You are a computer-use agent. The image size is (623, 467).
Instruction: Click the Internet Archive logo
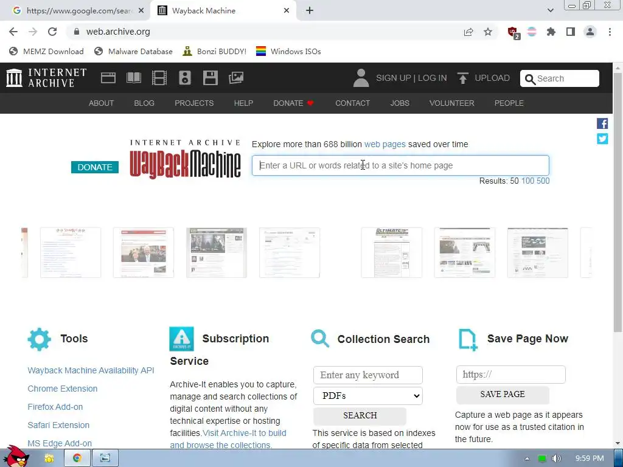pos(46,78)
